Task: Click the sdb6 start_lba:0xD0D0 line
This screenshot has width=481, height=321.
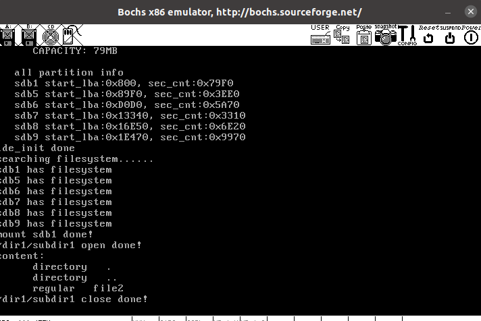Action: tap(127, 105)
